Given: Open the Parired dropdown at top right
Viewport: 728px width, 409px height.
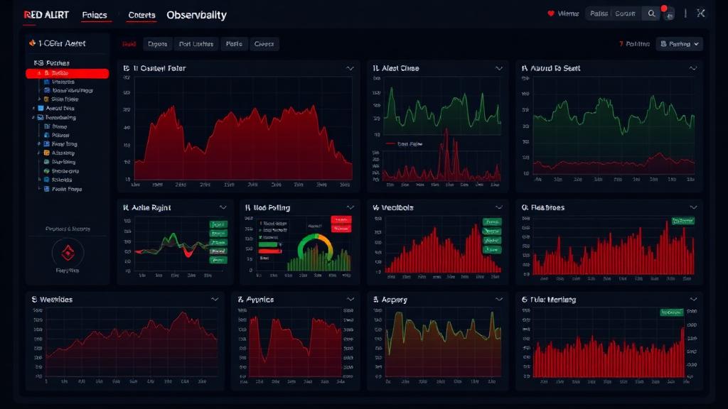Looking at the screenshot, I should click(x=679, y=44).
